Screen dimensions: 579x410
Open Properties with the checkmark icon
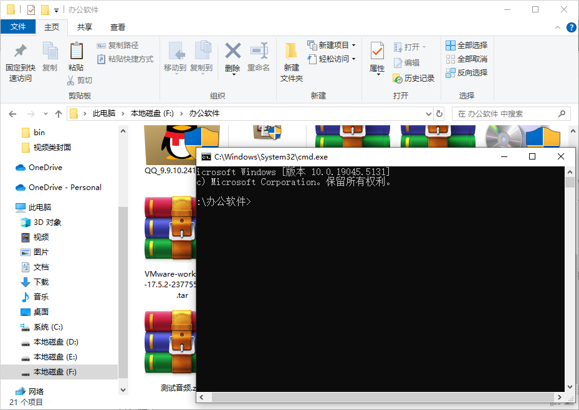coord(377,51)
